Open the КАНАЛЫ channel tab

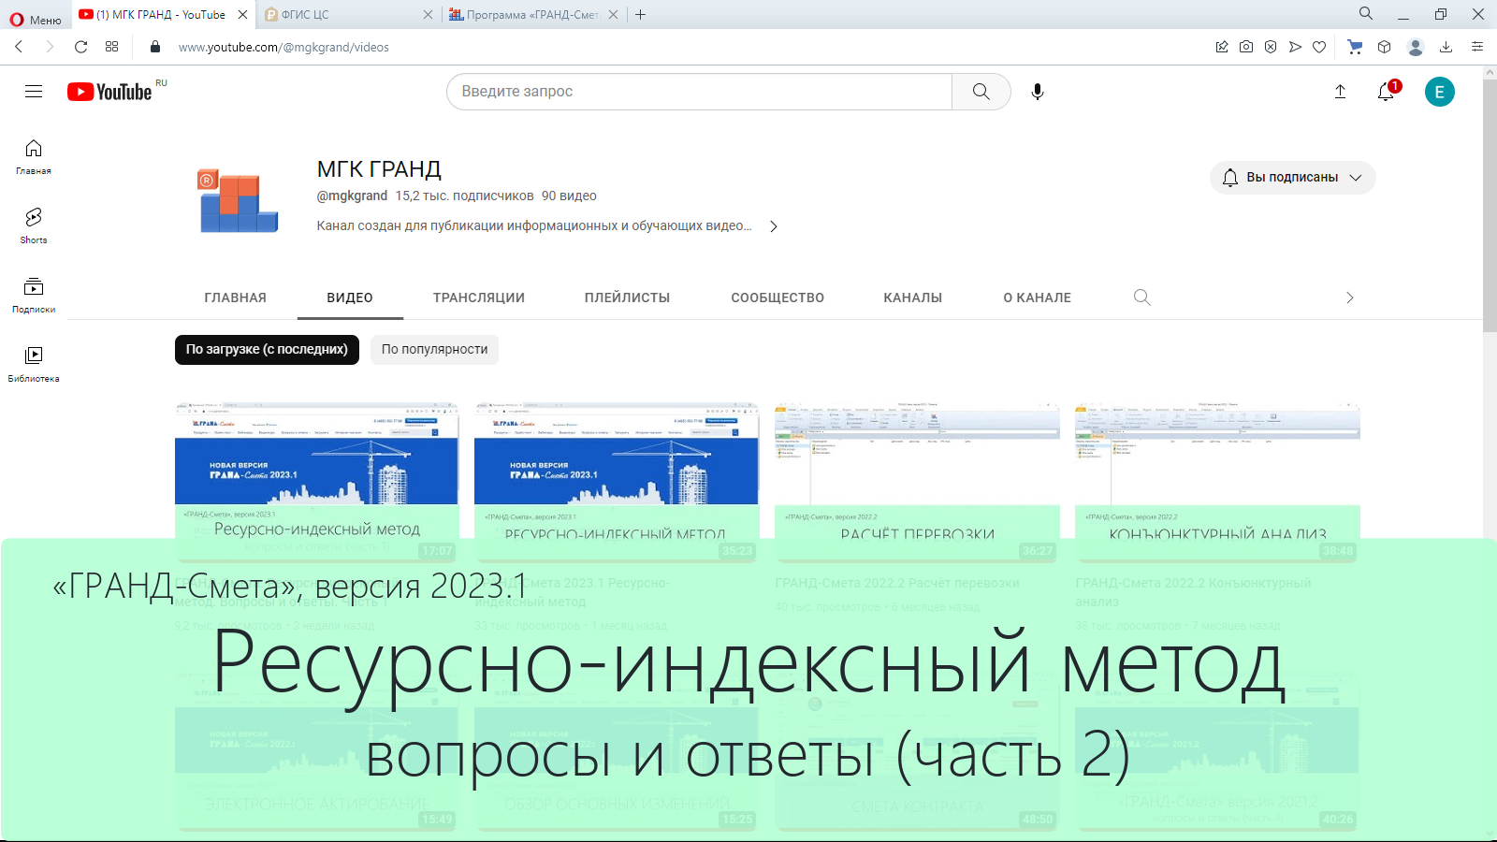[x=912, y=298]
